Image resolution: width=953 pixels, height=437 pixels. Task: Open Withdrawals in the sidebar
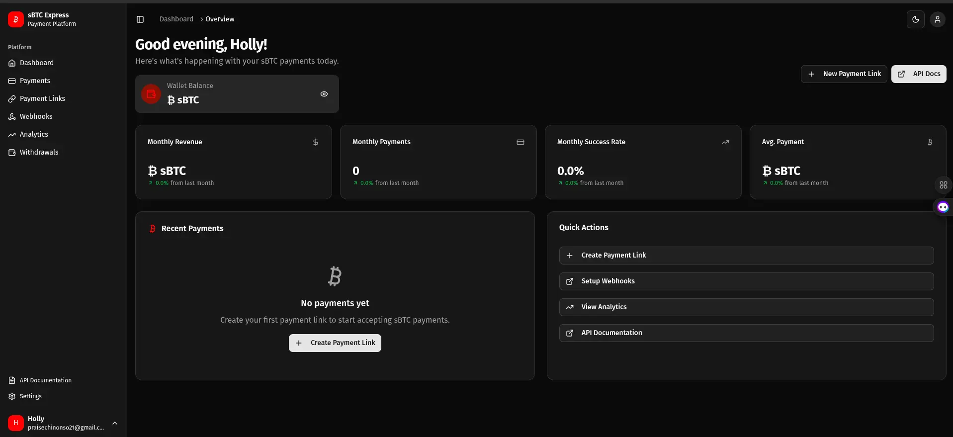coord(63,152)
